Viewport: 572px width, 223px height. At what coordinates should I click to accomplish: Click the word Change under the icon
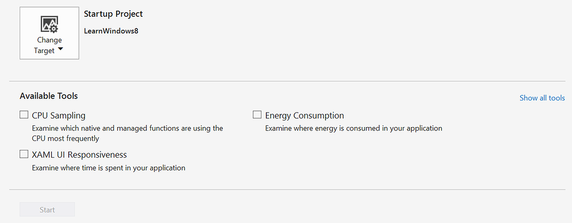[49, 40]
